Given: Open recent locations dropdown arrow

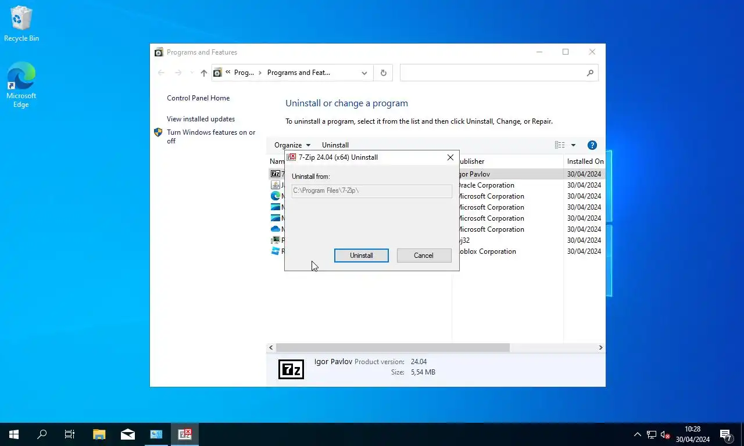Looking at the screenshot, I should pos(192,73).
